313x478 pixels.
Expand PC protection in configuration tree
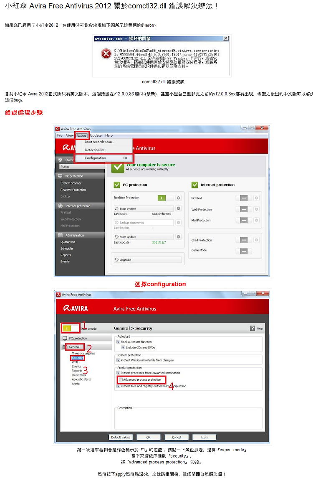[x=78, y=338]
